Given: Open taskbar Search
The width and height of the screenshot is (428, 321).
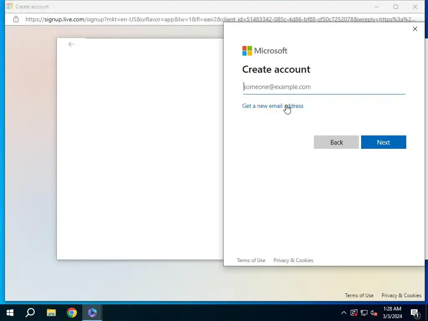Looking at the screenshot, I should pyautogui.click(x=30, y=313).
